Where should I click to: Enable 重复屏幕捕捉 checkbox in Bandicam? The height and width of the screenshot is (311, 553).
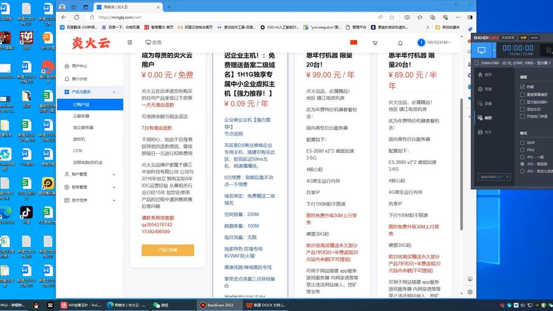523,95
